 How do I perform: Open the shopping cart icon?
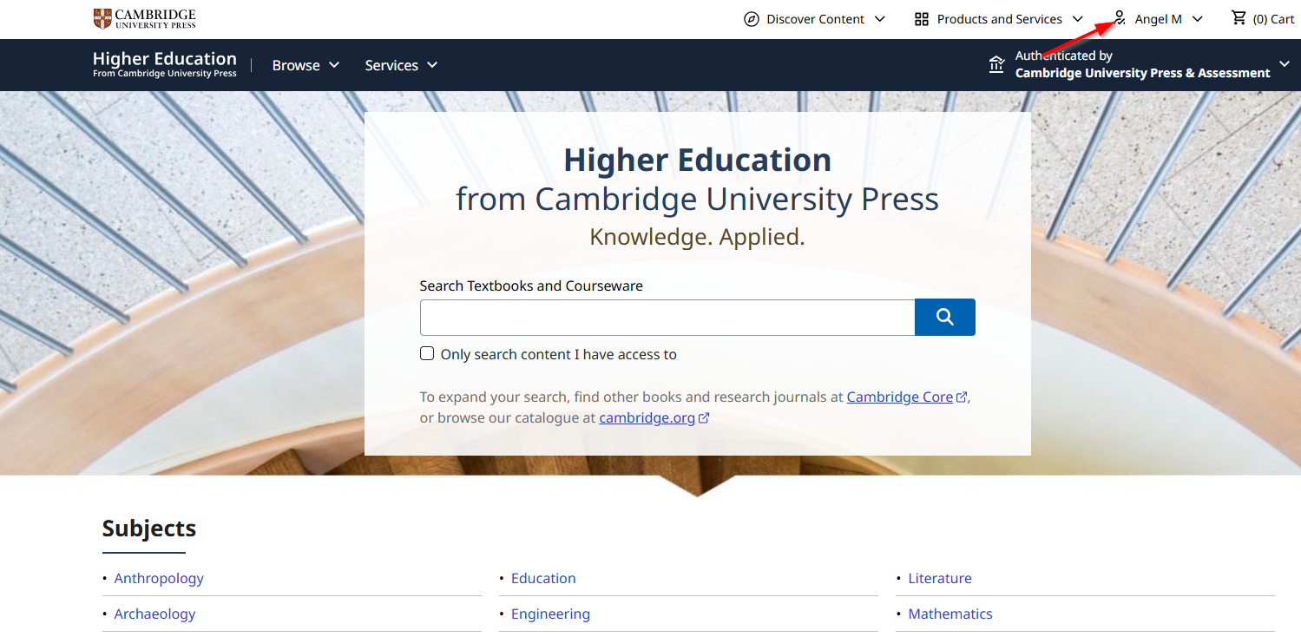click(x=1239, y=18)
